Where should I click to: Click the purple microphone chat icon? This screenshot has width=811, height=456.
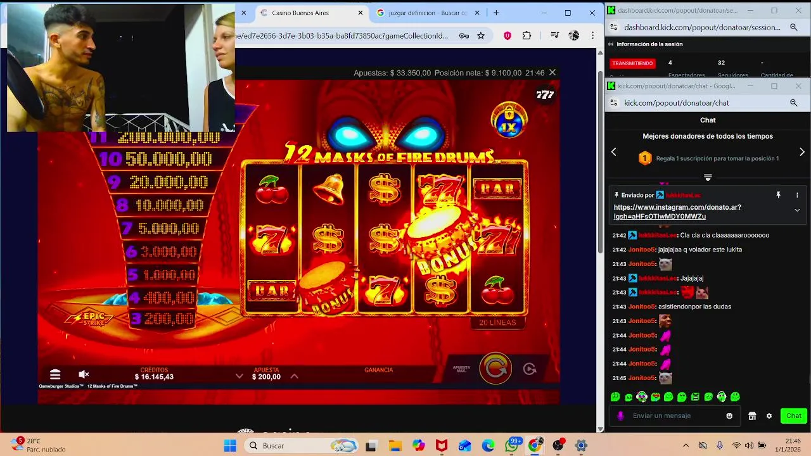point(620,415)
